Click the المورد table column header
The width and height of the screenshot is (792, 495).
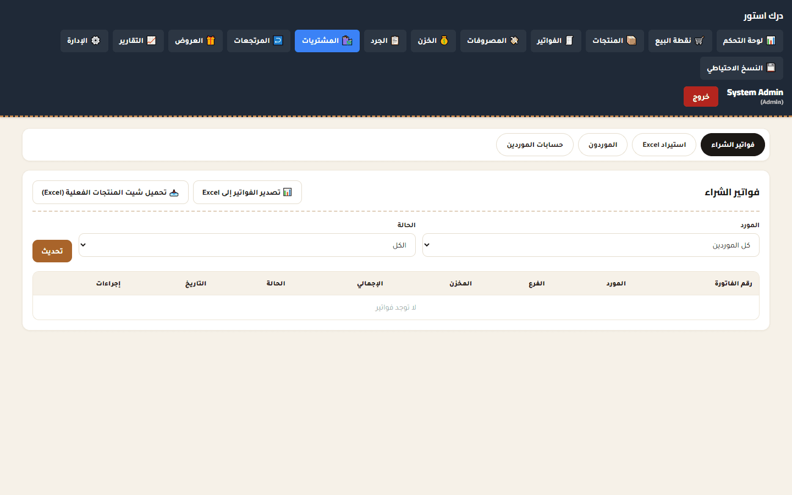pyautogui.click(x=616, y=283)
